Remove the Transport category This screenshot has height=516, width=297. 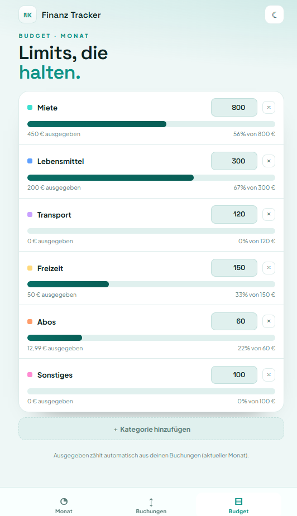(x=269, y=214)
